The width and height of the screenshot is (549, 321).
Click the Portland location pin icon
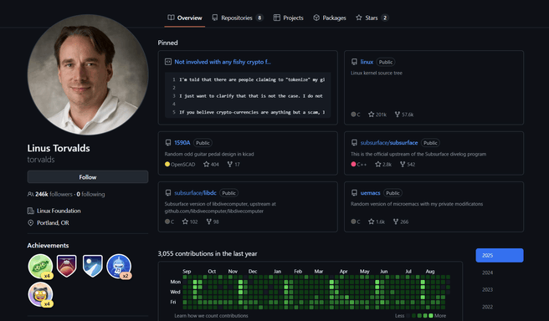click(x=30, y=222)
